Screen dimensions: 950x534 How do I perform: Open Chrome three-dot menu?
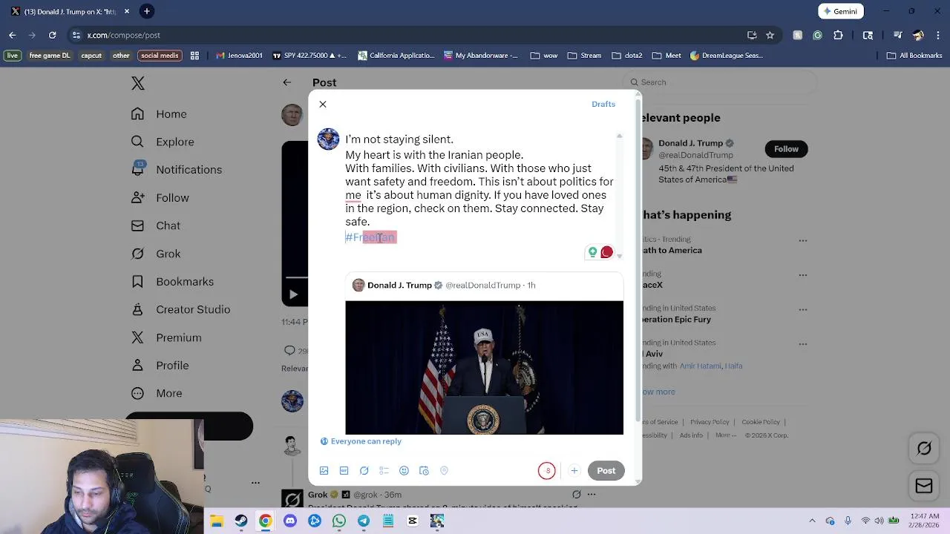coord(938,35)
